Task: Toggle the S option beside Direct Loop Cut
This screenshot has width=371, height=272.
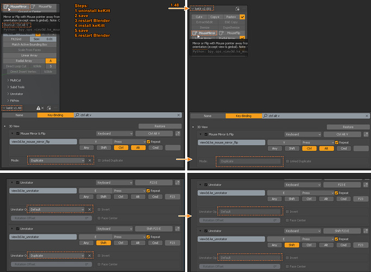Action: click(51, 66)
